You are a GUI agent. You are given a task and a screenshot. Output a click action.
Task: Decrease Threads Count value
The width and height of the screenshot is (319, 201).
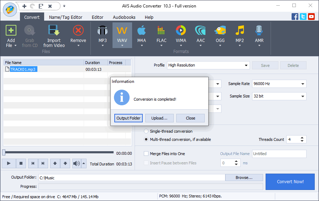(302, 141)
